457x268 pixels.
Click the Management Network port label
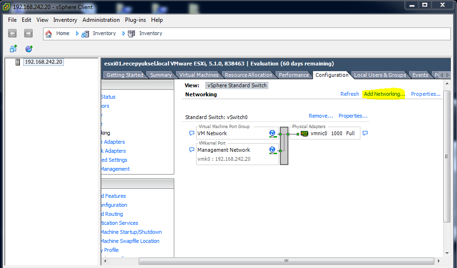point(224,150)
